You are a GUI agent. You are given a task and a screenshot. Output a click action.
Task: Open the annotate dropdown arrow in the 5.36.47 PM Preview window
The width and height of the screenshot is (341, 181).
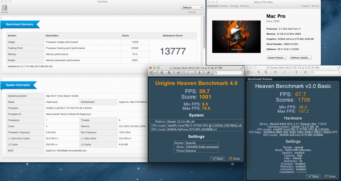(192, 73)
